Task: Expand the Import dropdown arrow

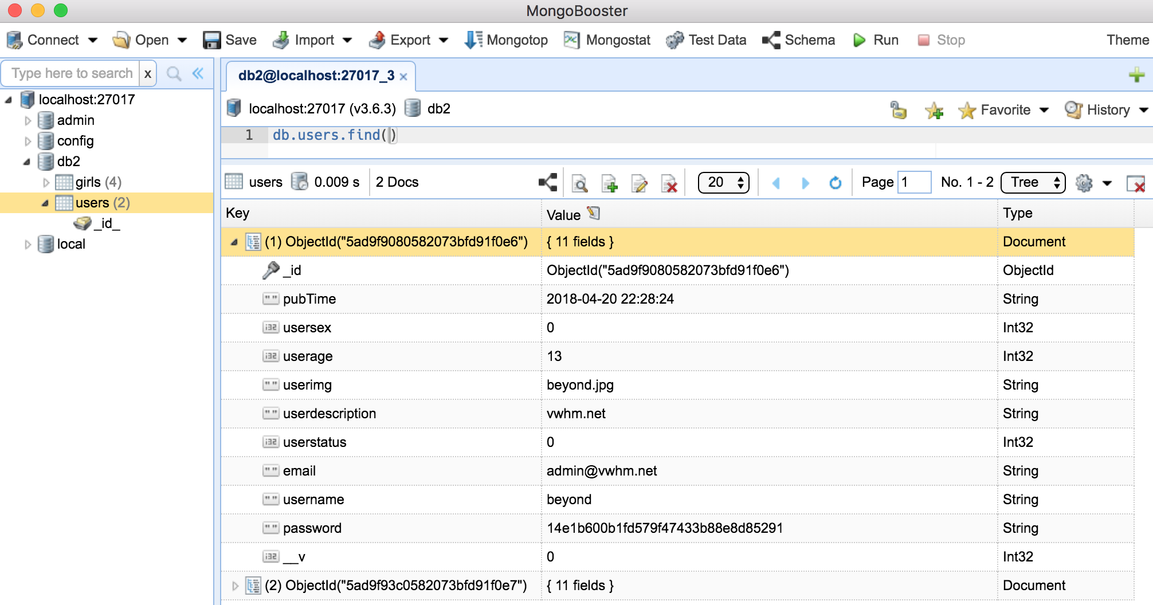Action: (x=347, y=40)
